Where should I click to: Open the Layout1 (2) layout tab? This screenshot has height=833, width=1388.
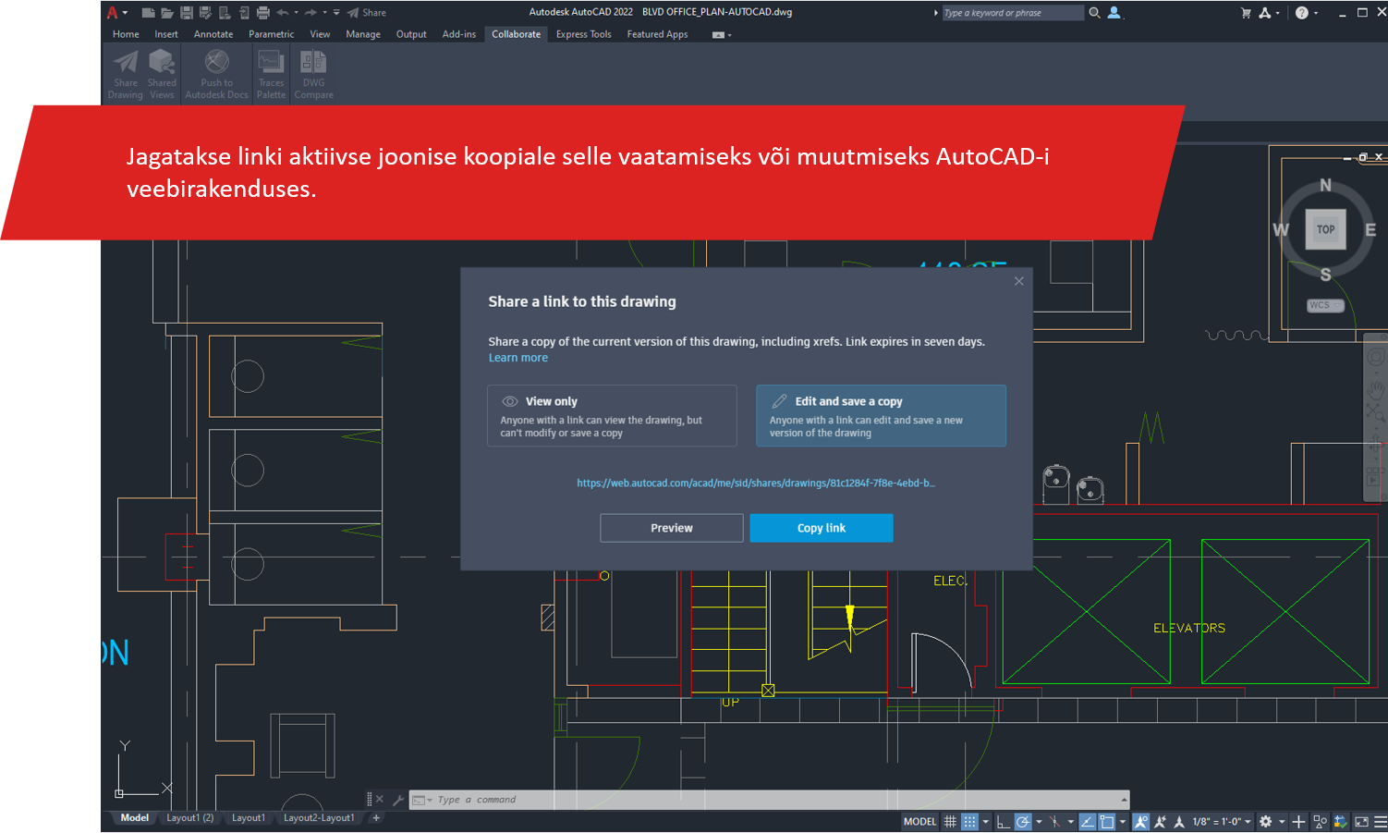(x=189, y=818)
